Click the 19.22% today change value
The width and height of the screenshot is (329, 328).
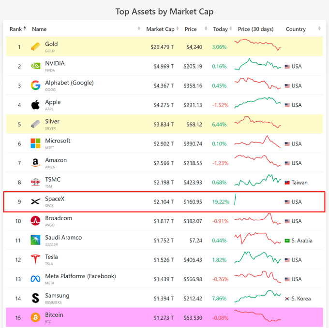tap(221, 202)
